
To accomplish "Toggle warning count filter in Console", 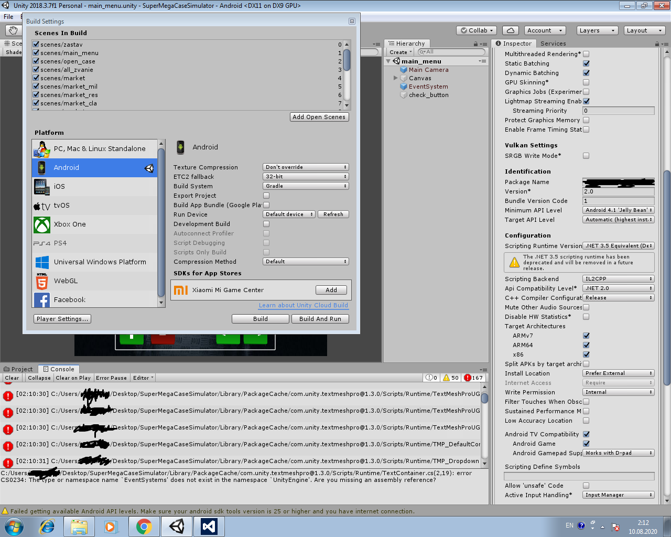I will coord(451,378).
